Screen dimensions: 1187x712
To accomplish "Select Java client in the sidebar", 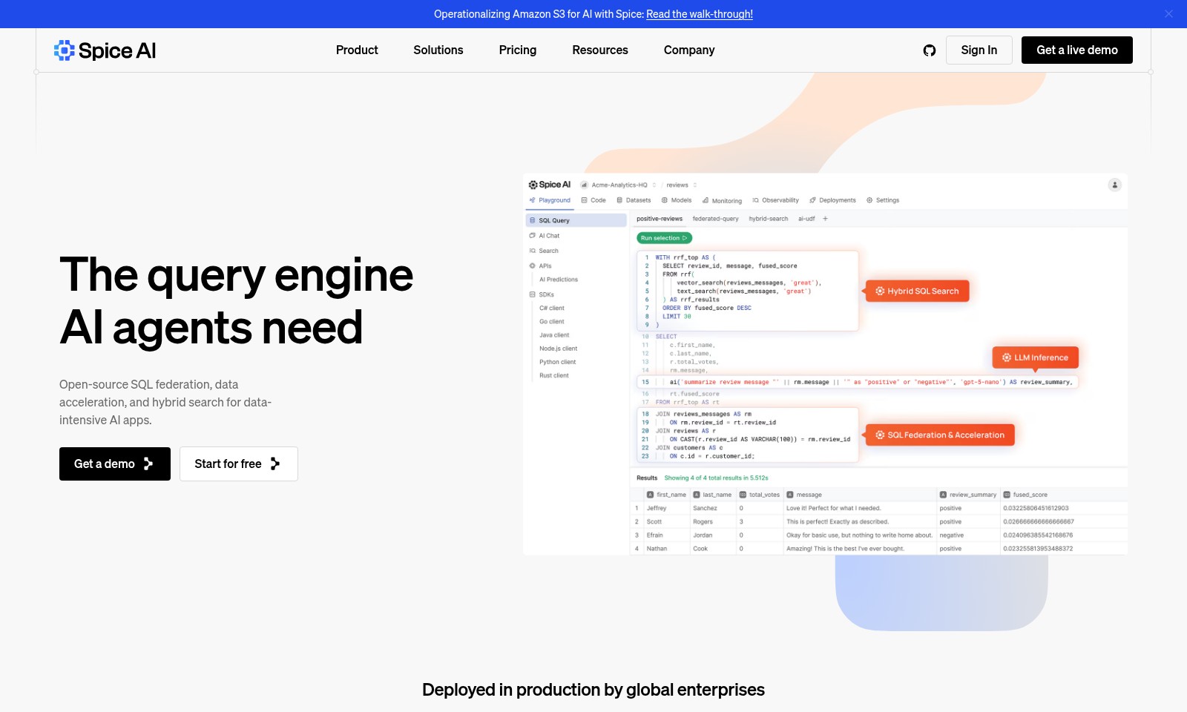I will point(554,335).
